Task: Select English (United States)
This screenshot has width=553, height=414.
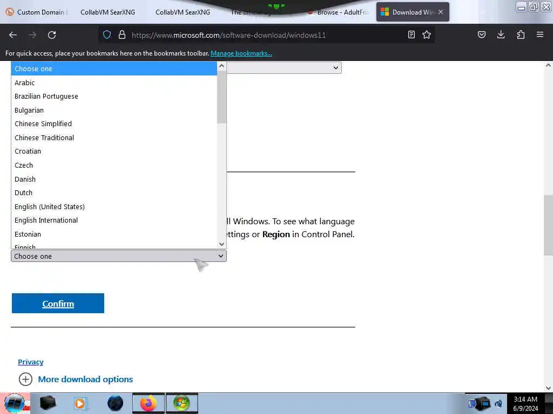Action: 114,206
